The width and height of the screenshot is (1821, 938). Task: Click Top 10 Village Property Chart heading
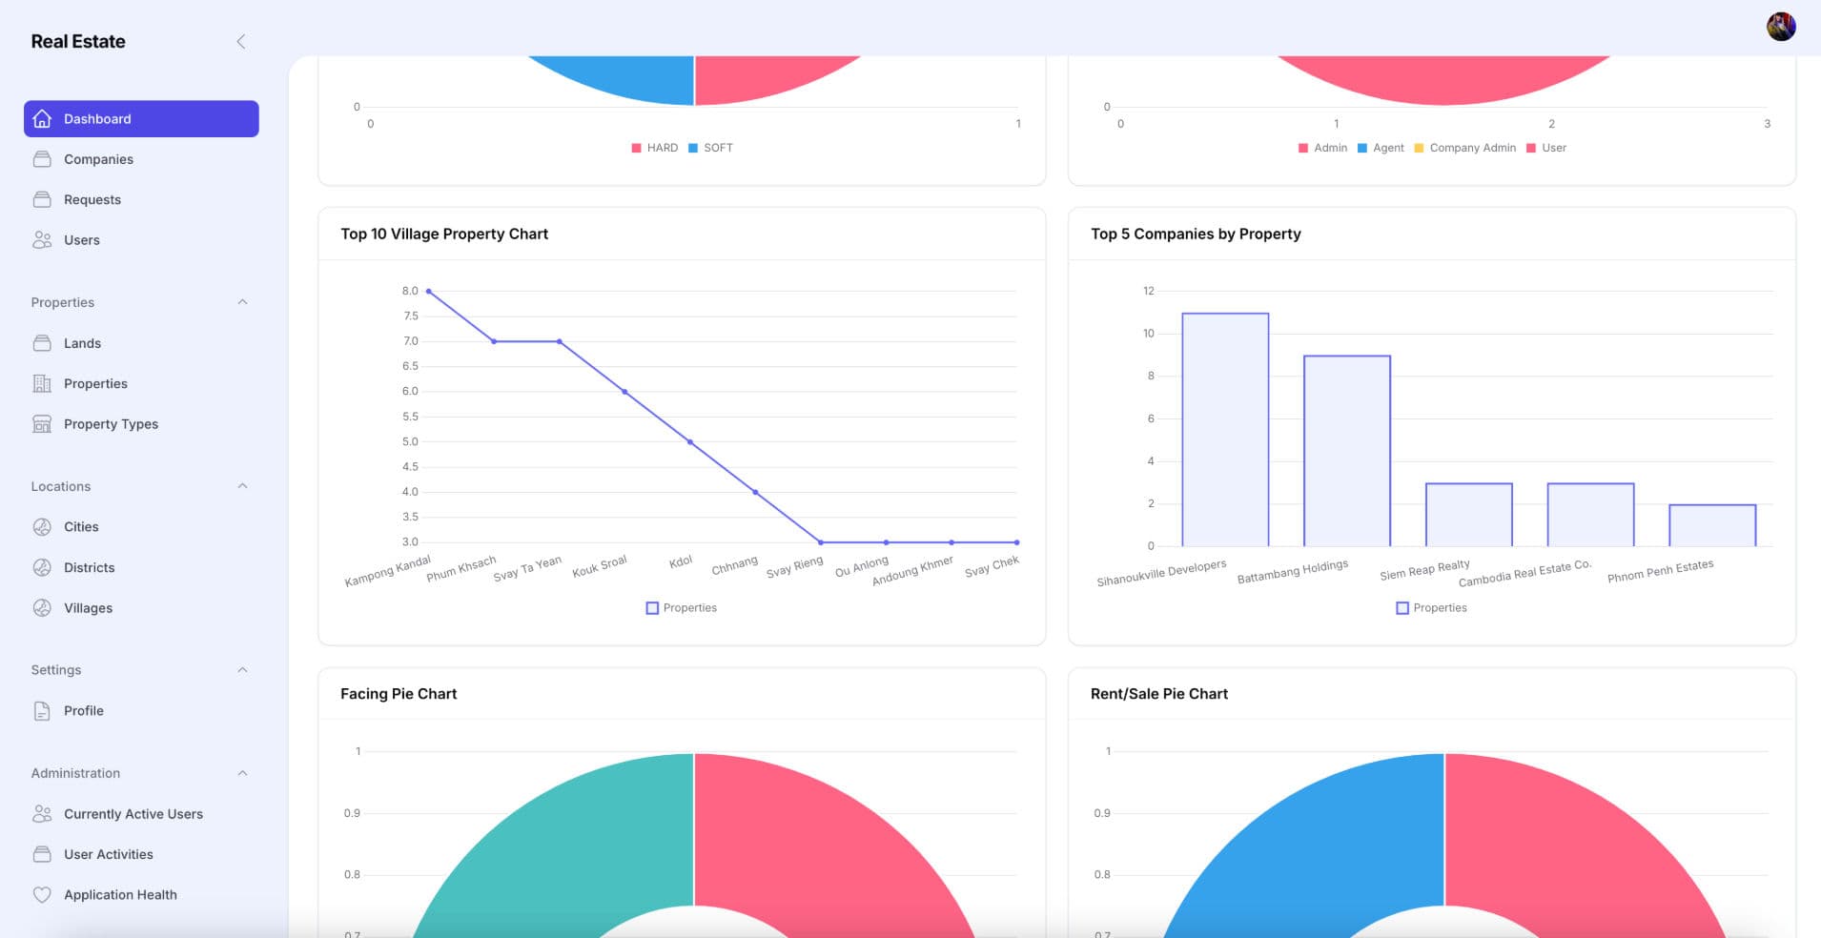click(x=444, y=234)
